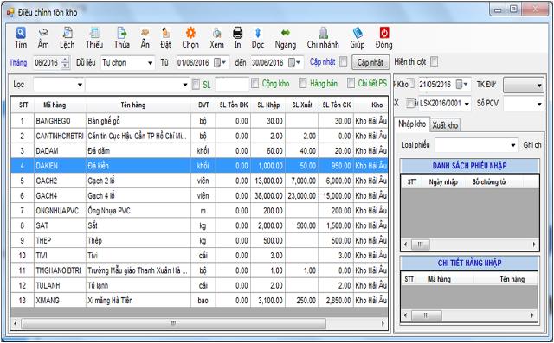Select the ONGNHUAPVC row
Viewport: 554px width, 343px height.
click(199, 211)
